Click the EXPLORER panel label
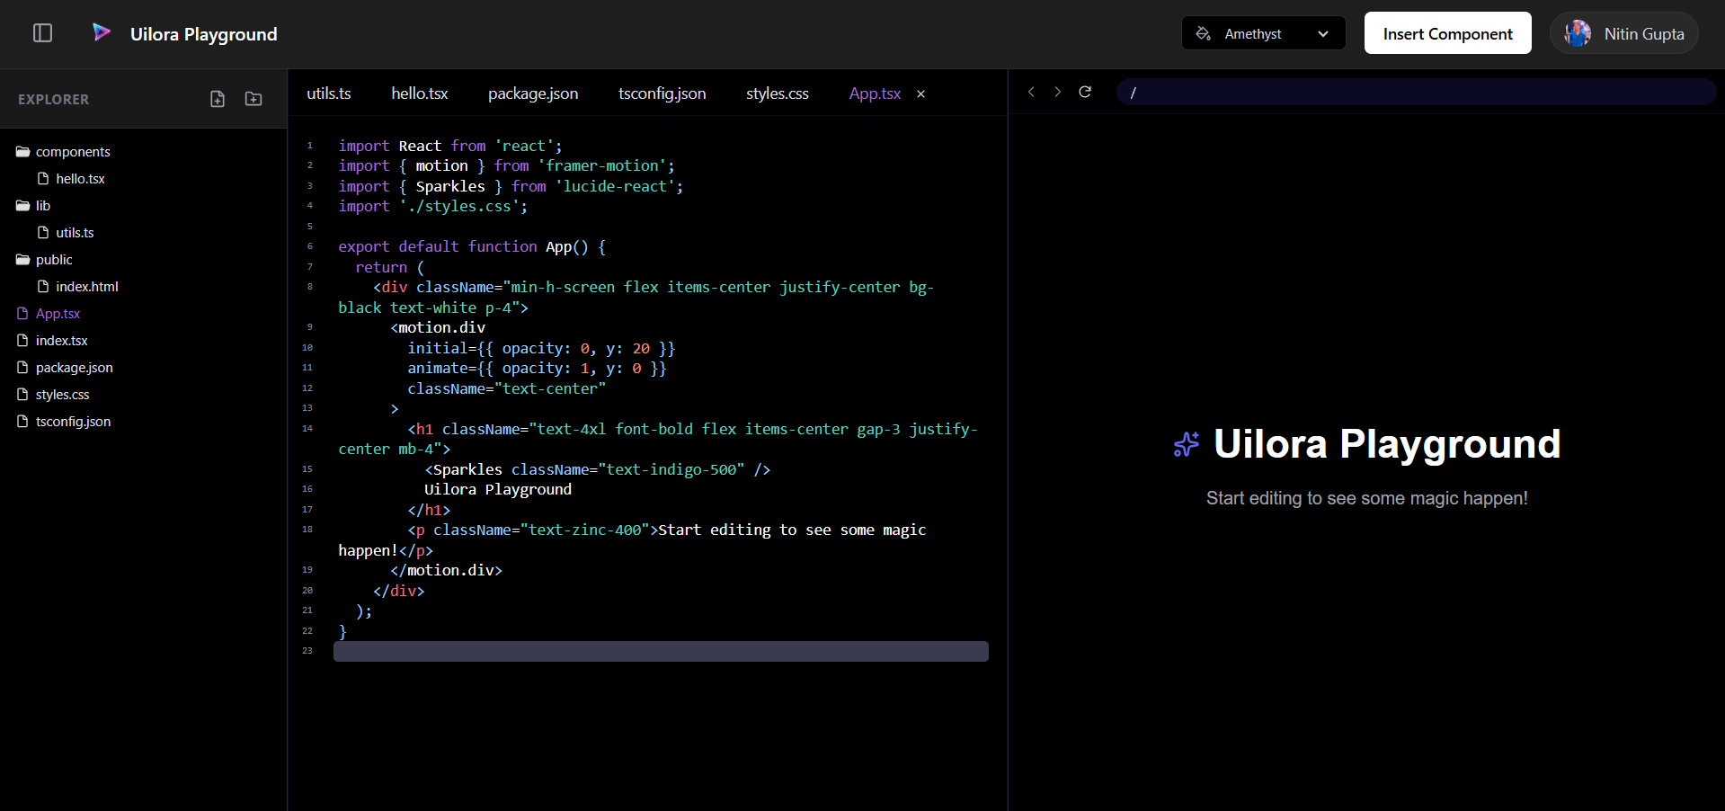 (x=54, y=99)
